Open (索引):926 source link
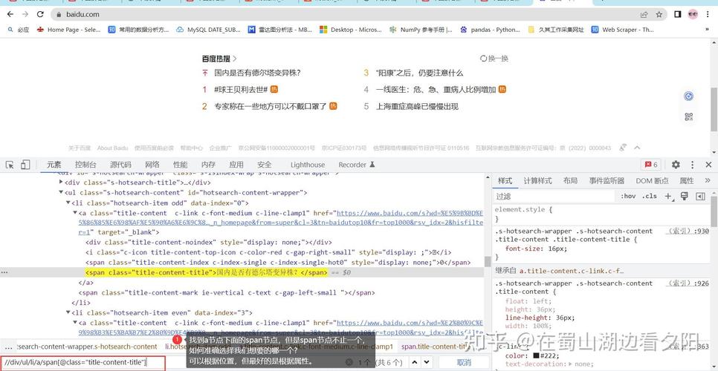 click(x=687, y=283)
